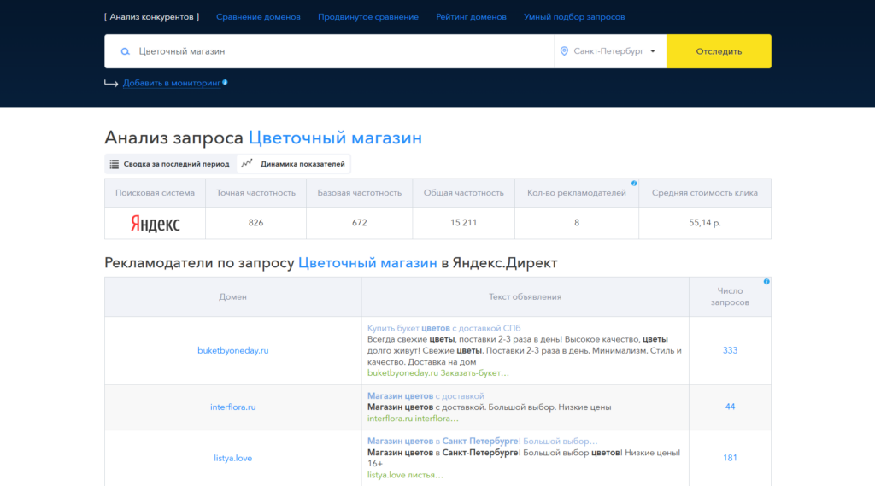Click the Средняя стоимость клика column header
Screen dimensions: 875x486
[705, 193]
